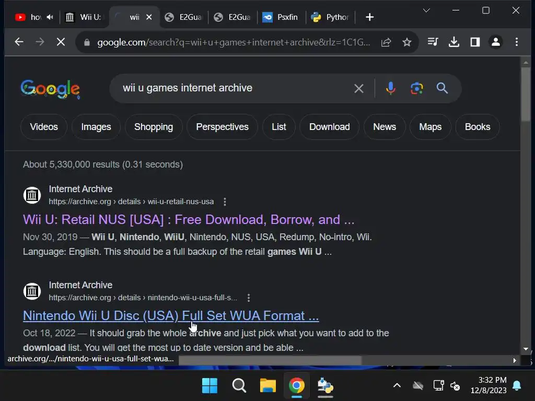Go back to the previous page
The width and height of the screenshot is (535, 401).
coord(19,42)
